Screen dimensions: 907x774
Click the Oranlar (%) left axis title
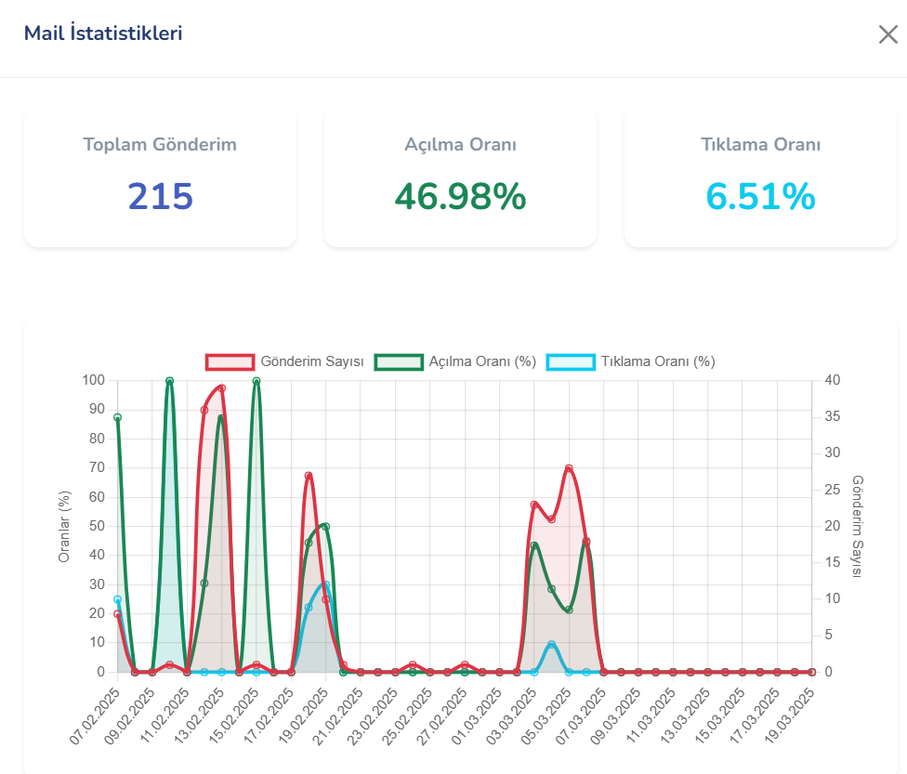pos(65,527)
